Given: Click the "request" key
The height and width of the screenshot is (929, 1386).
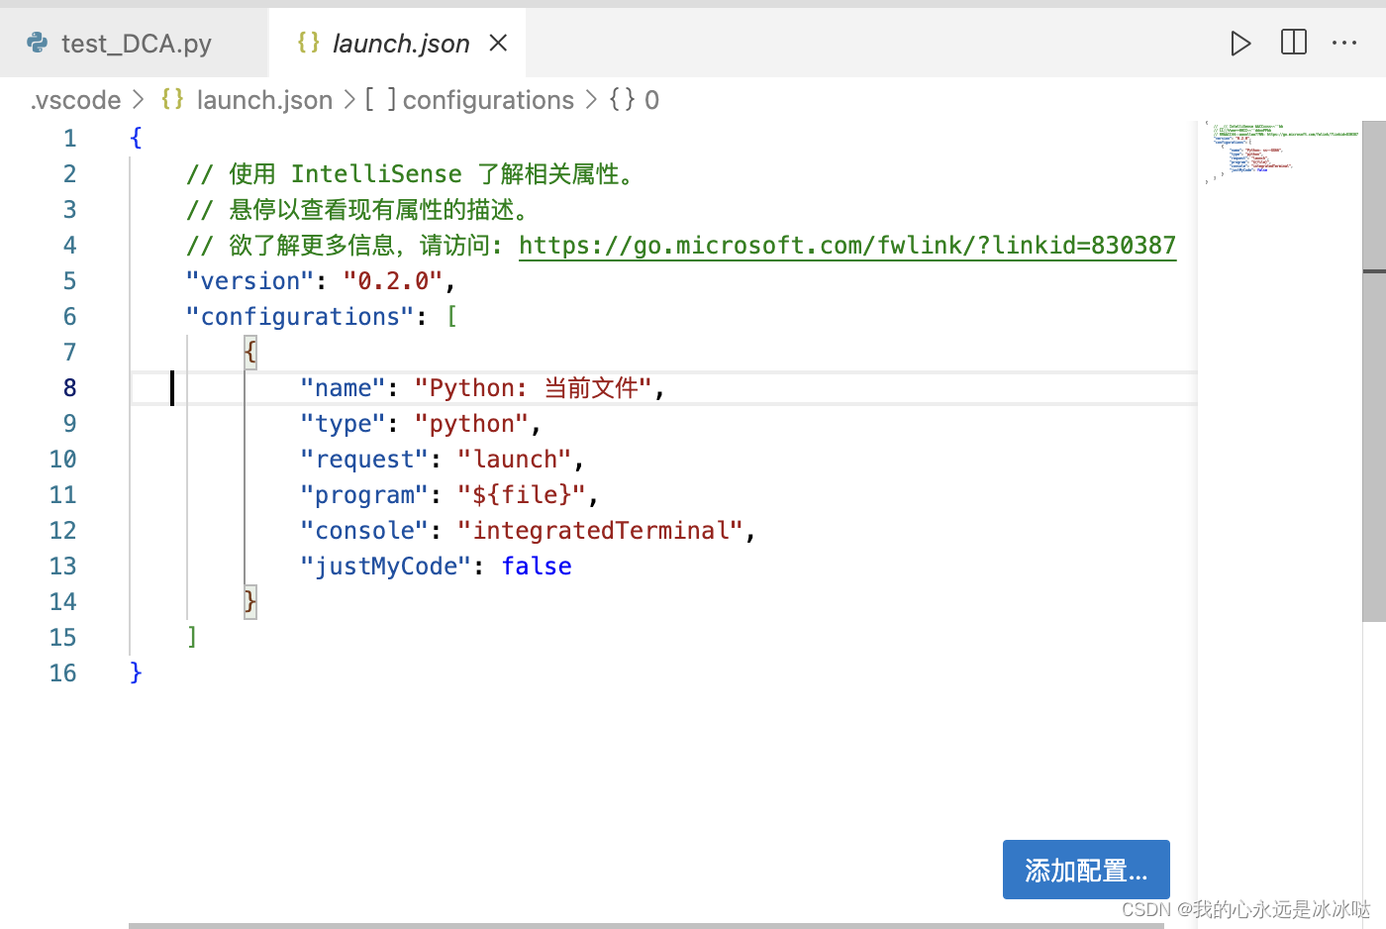Looking at the screenshot, I should pos(364,460).
